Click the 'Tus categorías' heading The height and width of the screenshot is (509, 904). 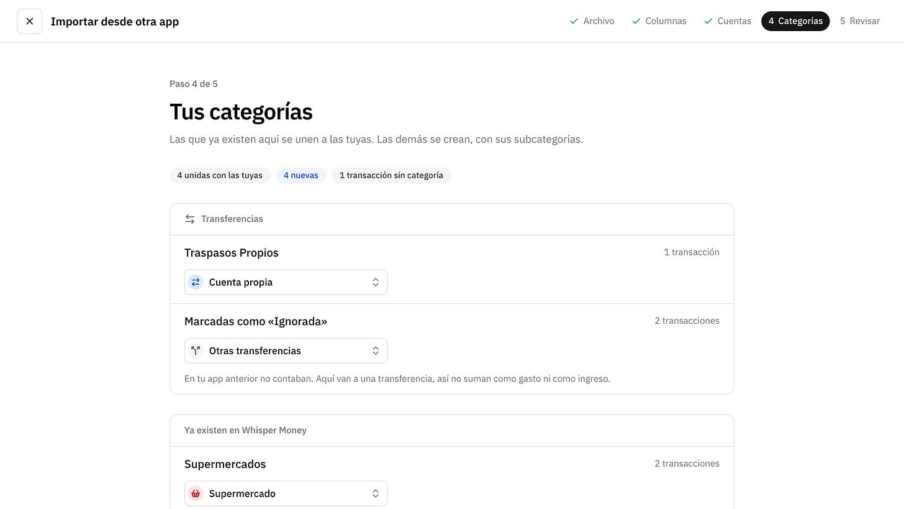[x=241, y=112]
